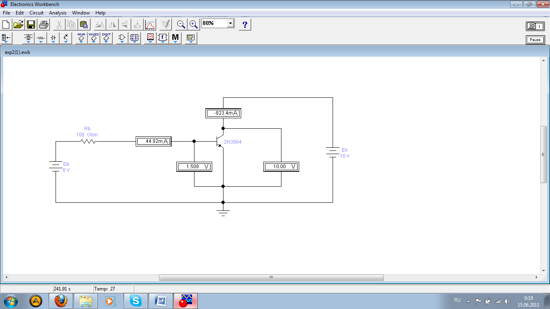The image size is (550, 309).
Task: Open the analysis graphs display
Action: pos(150,25)
